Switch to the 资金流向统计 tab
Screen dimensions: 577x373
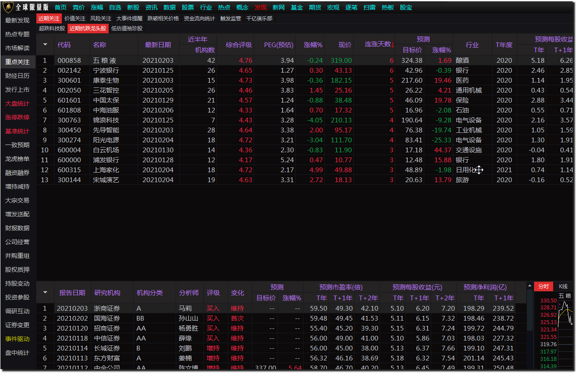click(x=200, y=19)
